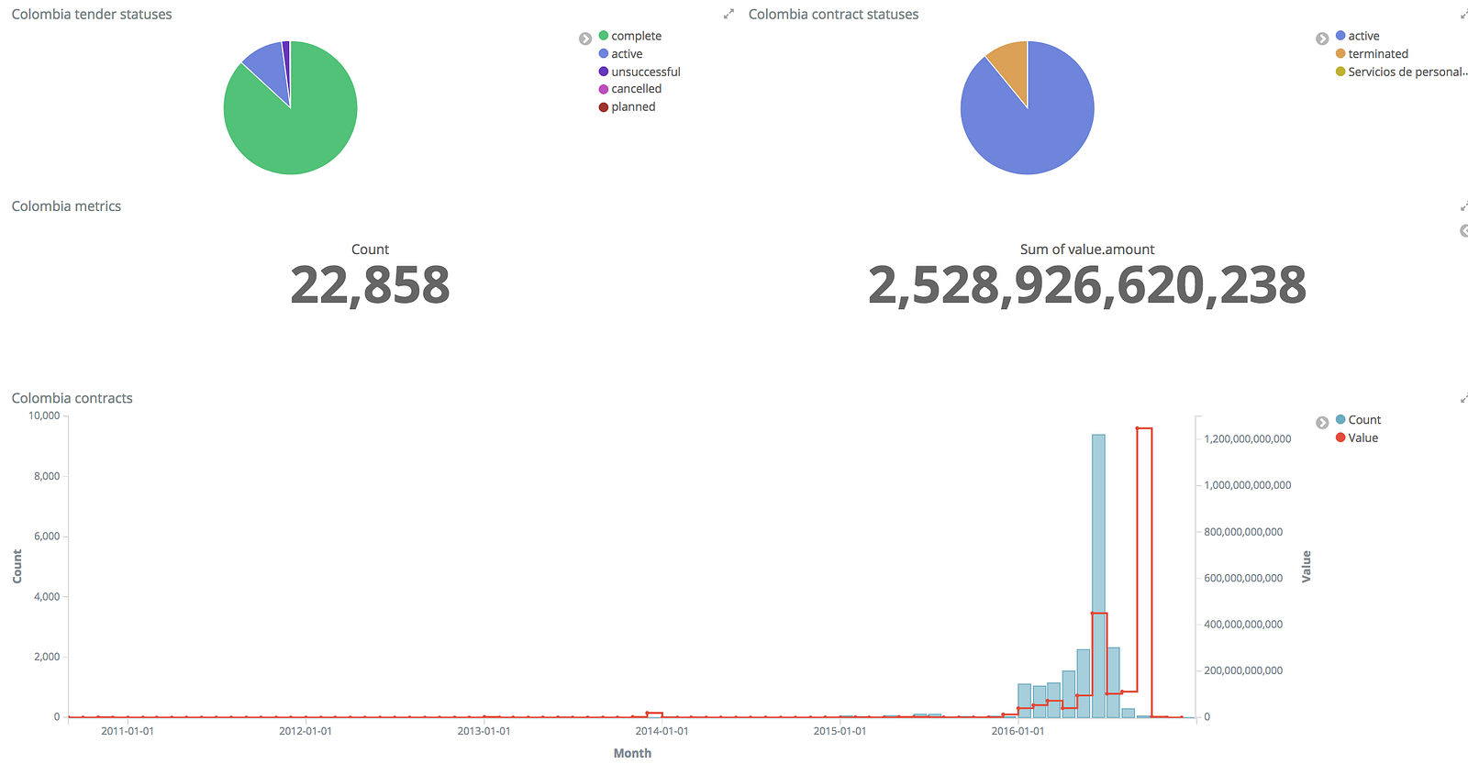Click the 'planned' legend color dot
Image resolution: width=1468 pixels, height=764 pixels.
point(604,107)
